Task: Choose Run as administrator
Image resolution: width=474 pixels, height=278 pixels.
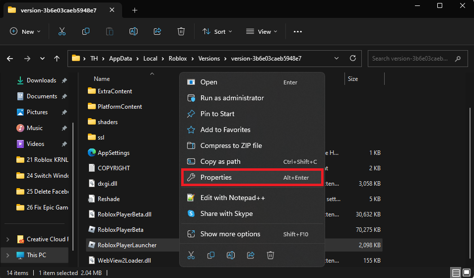Action: coord(252,98)
